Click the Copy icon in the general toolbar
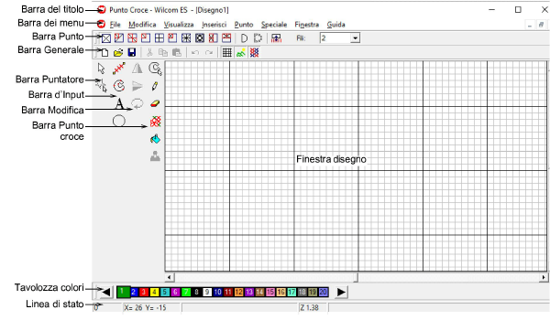The width and height of the screenshot is (550, 331). tap(163, 52)
